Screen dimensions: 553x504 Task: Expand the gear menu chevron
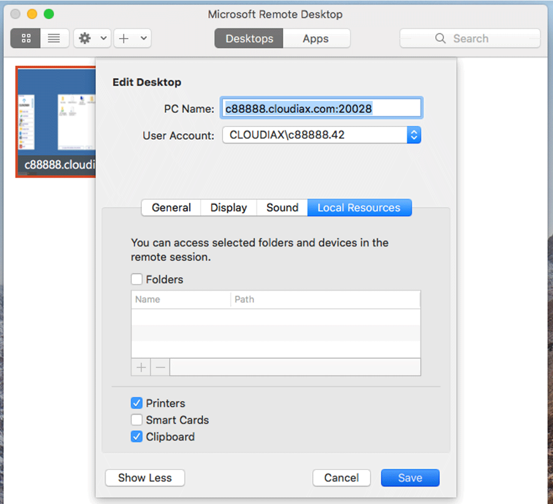[x=103, y=38]
